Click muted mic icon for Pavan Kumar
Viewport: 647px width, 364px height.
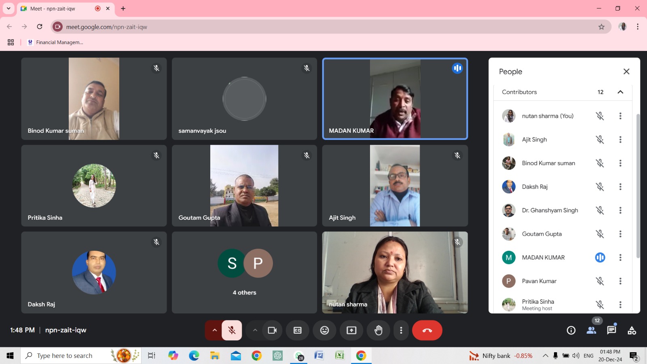(600, 281)
